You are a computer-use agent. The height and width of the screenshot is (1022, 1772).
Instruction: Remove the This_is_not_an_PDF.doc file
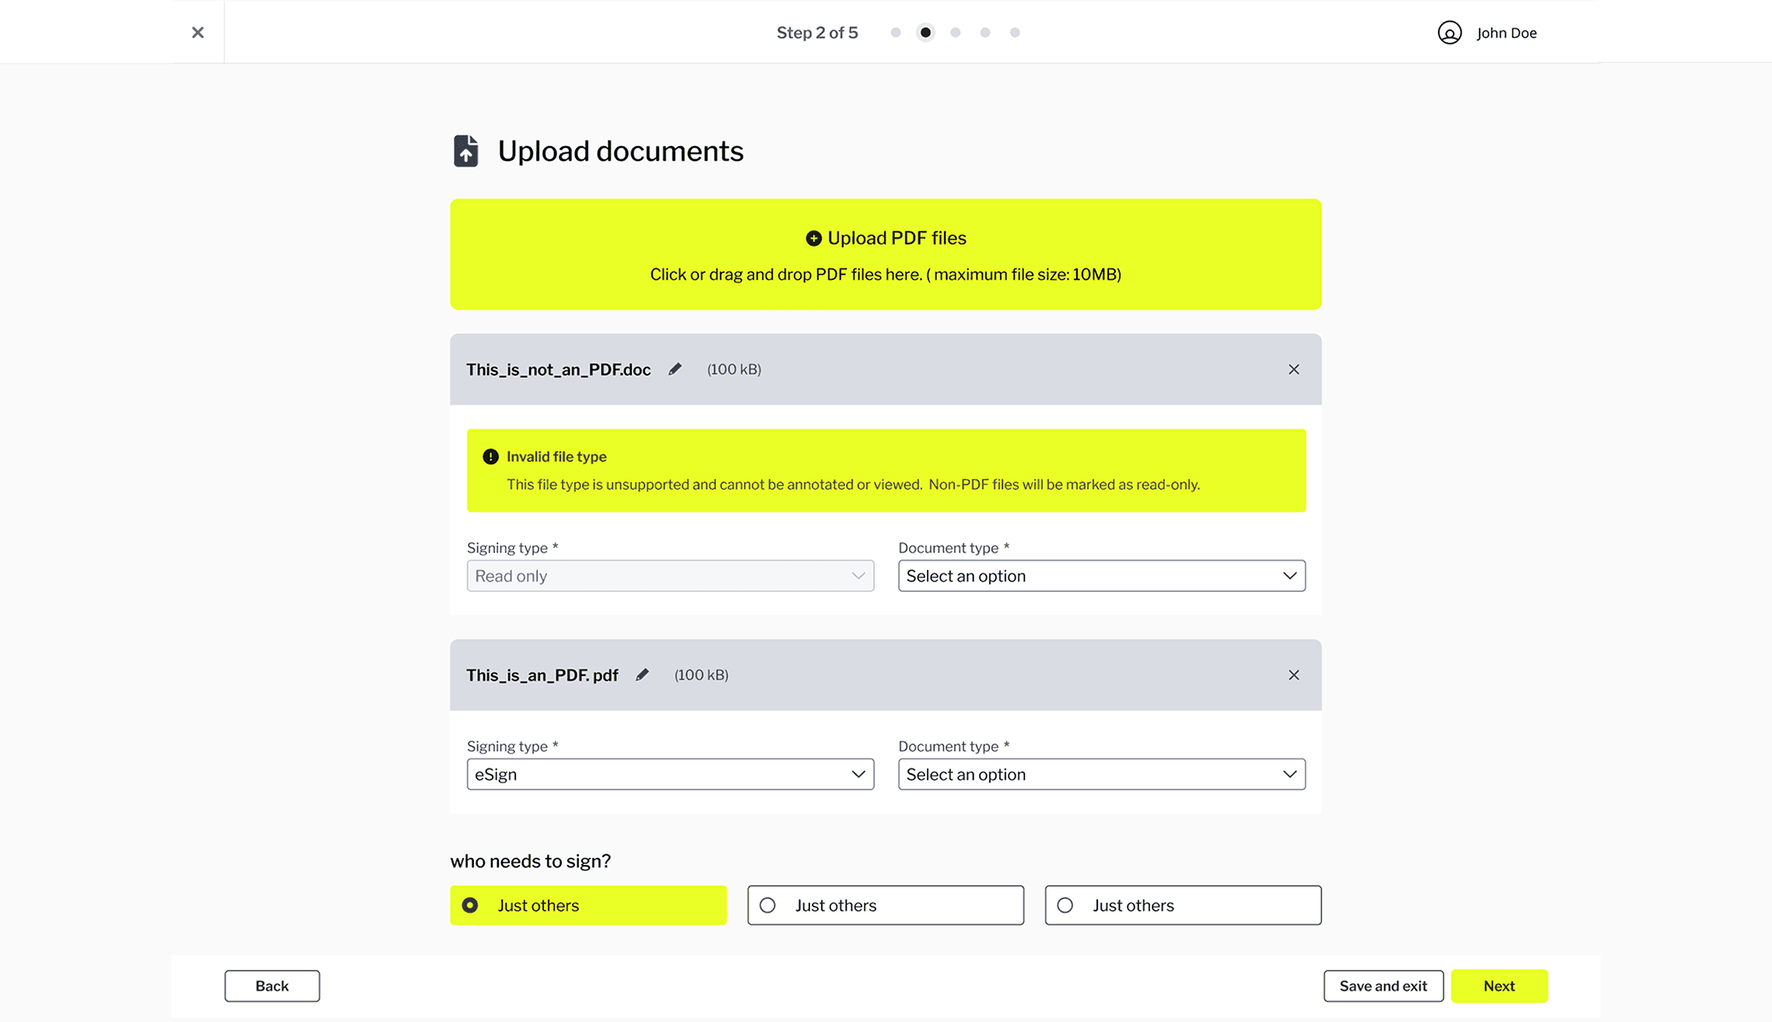coord(1293,369)
